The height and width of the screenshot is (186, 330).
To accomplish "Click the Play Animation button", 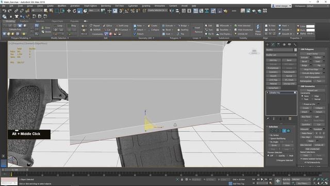I will coord(262,179).
